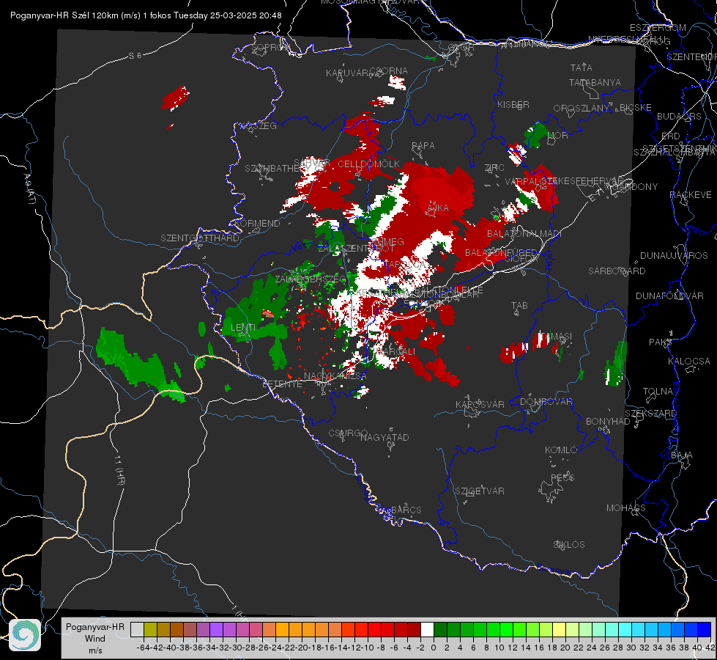Click the BAJA label

click(x=682, y=455)
